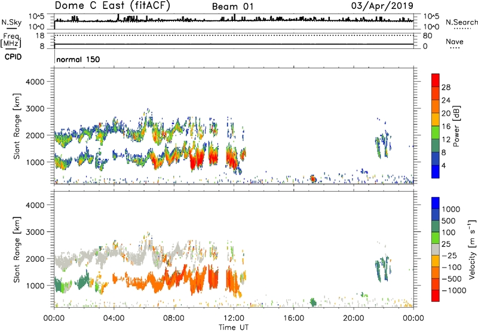The height and width of the screenshot is (331, 478).
Task: Click the "Slant Range [km]" label of the power panel
Action: tap(17, 126)
